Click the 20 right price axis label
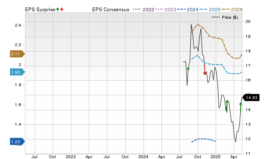The width and height of the screenshot is (267, 159). point(248,22)
